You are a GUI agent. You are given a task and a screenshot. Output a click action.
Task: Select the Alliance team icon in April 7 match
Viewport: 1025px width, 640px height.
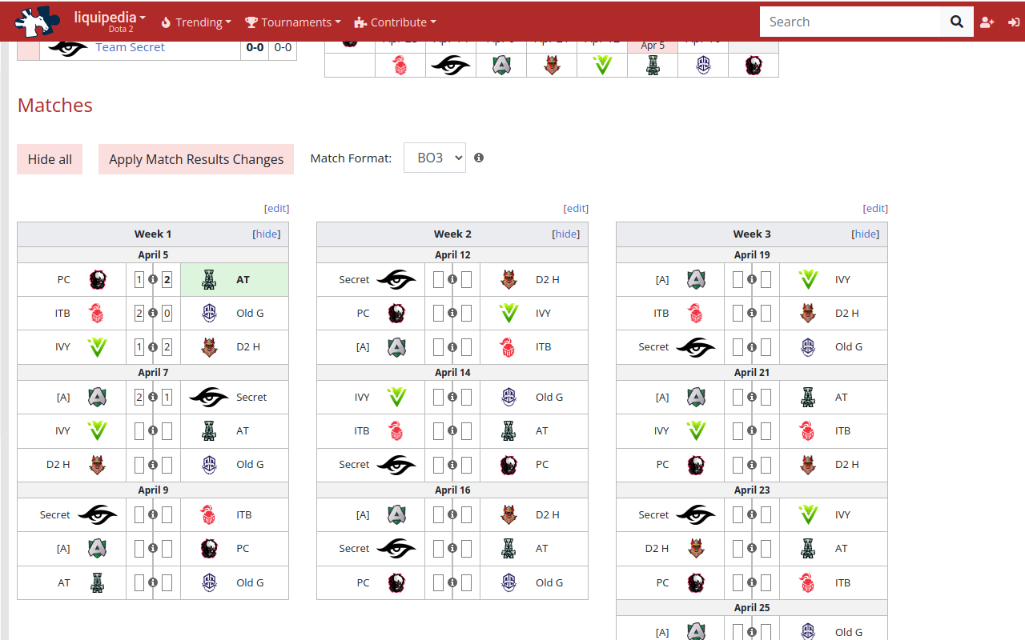click(97, 397)
